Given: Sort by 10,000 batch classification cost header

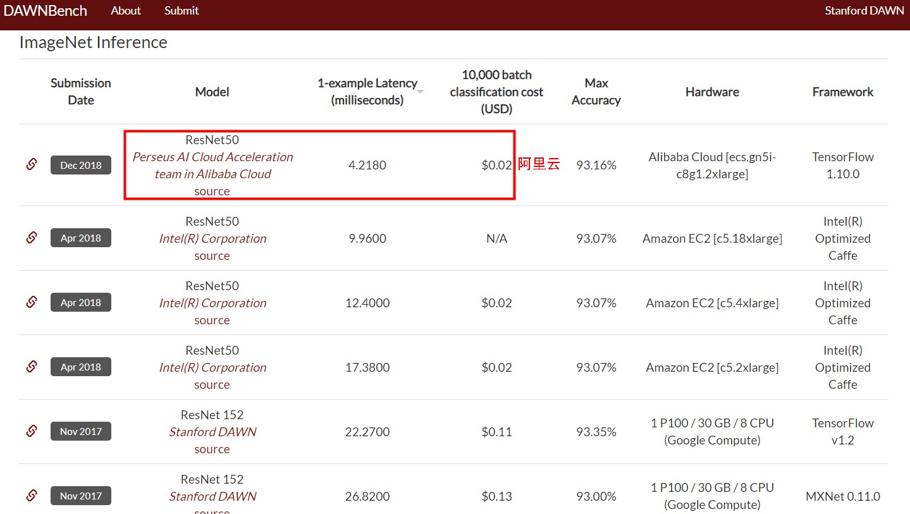Looking at the screenshot, I should (x=496, y=92).
